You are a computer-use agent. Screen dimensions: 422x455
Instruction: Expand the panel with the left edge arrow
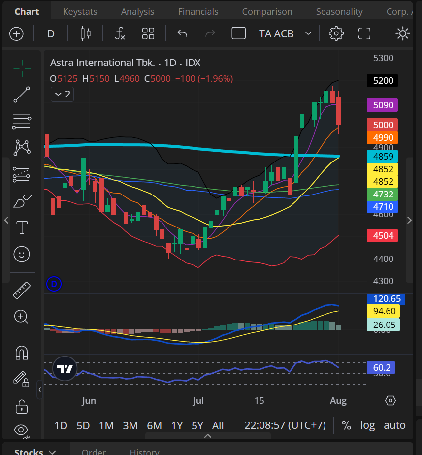coord(6,220)
